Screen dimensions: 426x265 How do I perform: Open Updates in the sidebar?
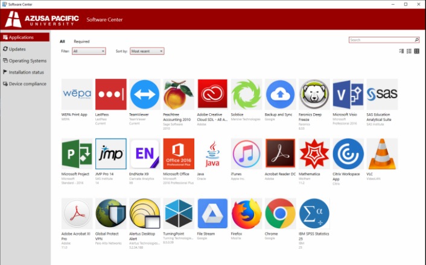click(17, 49)
